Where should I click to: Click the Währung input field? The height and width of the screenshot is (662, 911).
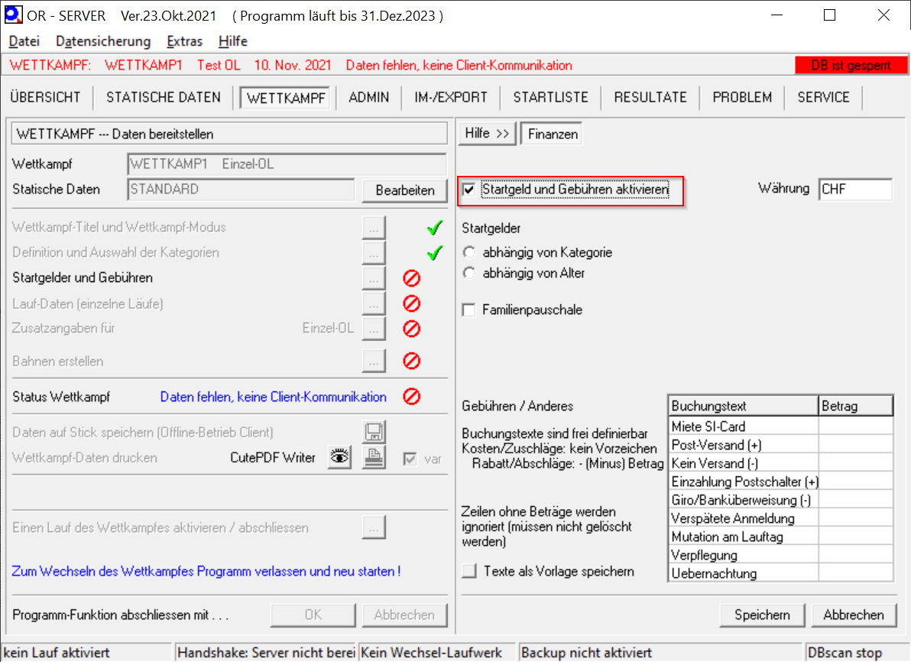coord(854,190)
